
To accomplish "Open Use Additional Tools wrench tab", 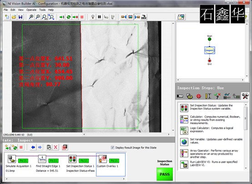I will (245, 96).
